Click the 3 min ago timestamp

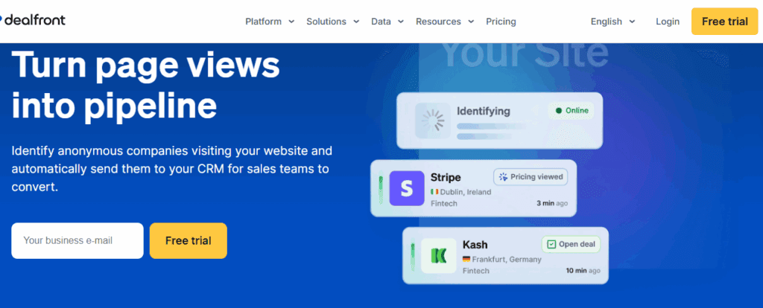(x=552, y=203)
